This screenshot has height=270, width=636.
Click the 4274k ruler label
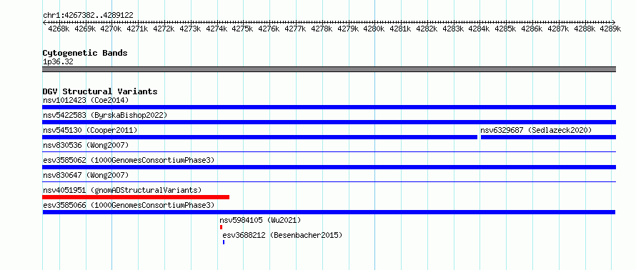pos(217,29)
